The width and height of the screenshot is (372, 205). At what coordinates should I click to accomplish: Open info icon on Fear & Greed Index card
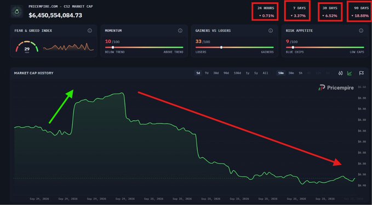[x=90, y=31]
